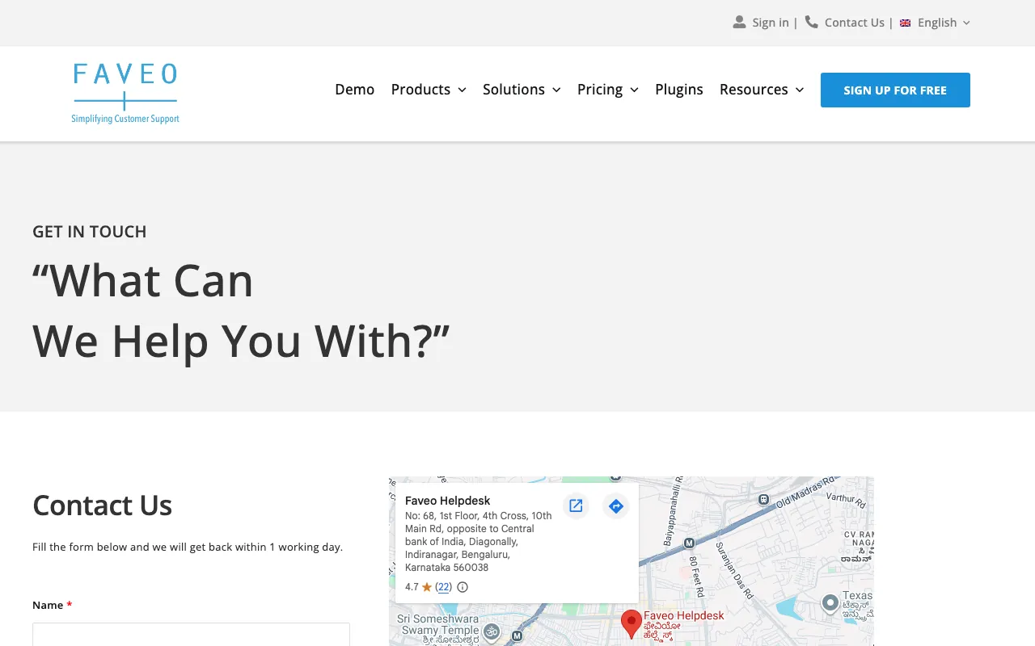The height and width of the screenshot is (646, 1035).
Task: Expand the Solutions dropdown arrow
Action: pos(556,90)
